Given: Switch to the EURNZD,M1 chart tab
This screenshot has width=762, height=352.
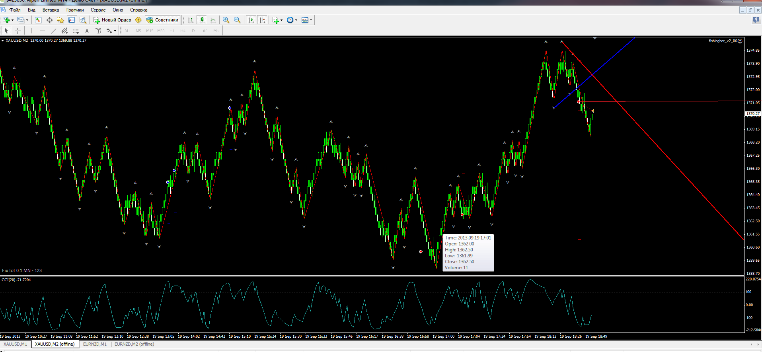Looking at the screenshot, I should [x=95, y=344].
